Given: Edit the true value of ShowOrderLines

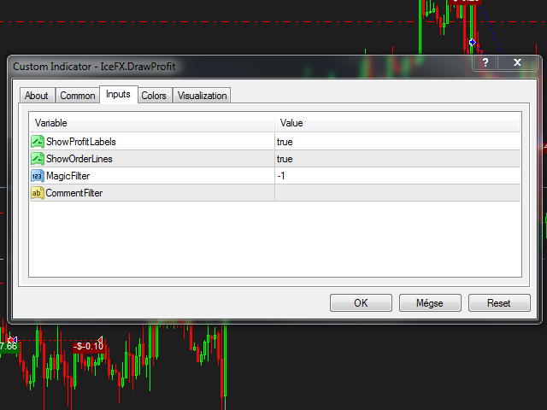Looking at the screenshot, I should click(x=397, y=159).
